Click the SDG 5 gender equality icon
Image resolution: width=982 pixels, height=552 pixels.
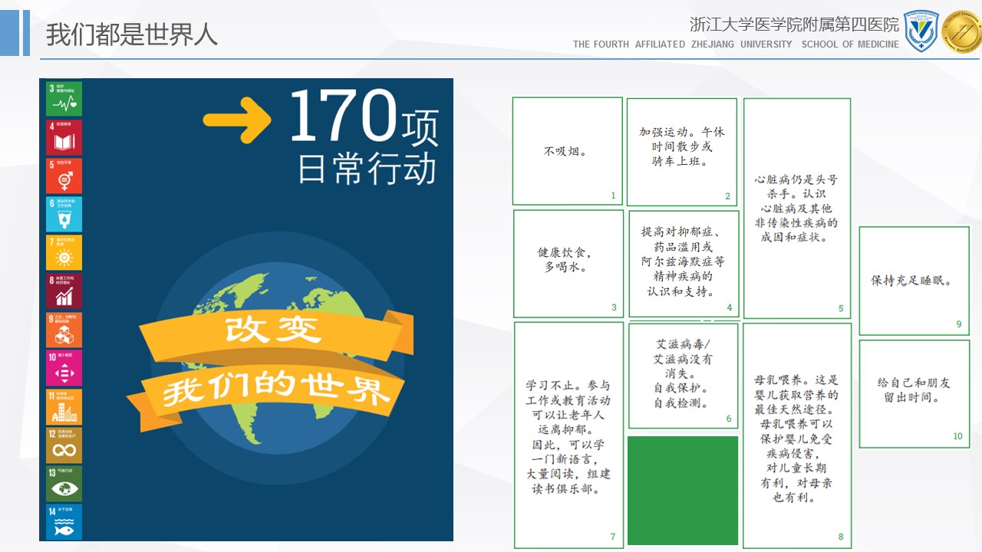[64, 176]
